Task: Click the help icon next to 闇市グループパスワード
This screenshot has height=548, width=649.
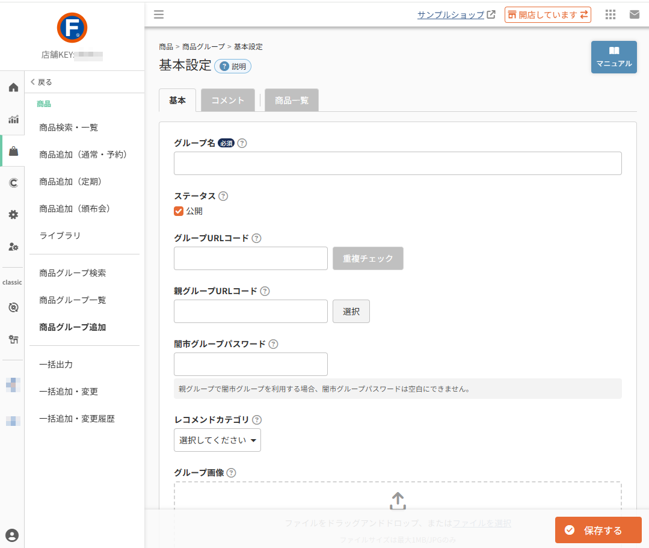Action: 273,344
